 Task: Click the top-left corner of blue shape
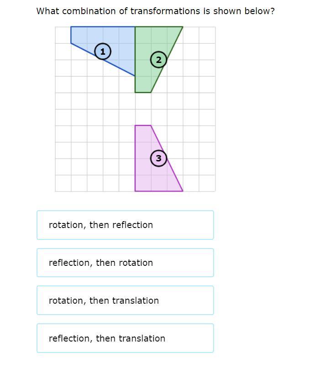(71, 27)
